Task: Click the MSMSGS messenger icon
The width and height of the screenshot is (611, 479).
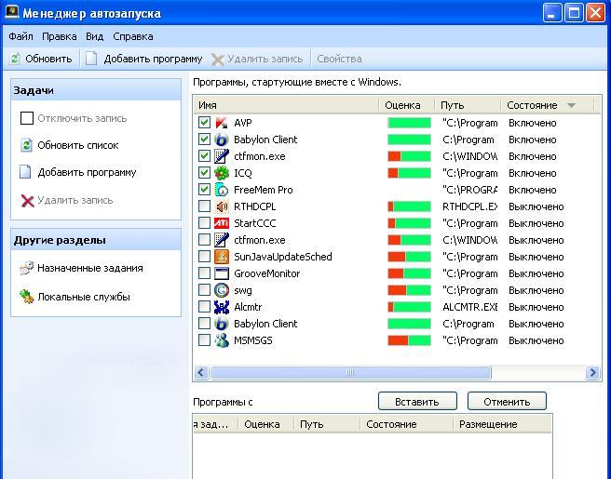Action: coord(222,340)
